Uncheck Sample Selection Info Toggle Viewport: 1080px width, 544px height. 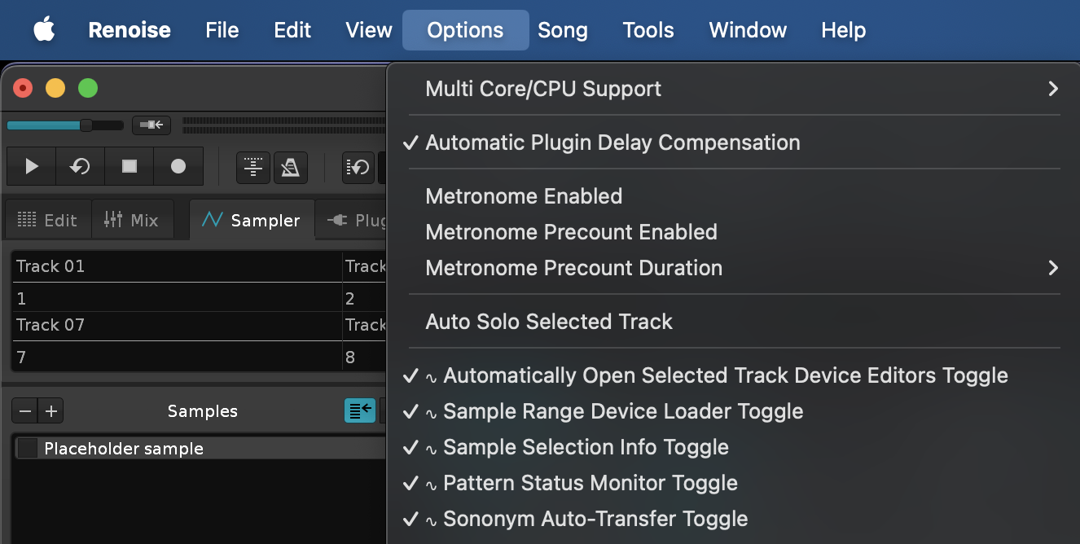(x=586, y=447)
